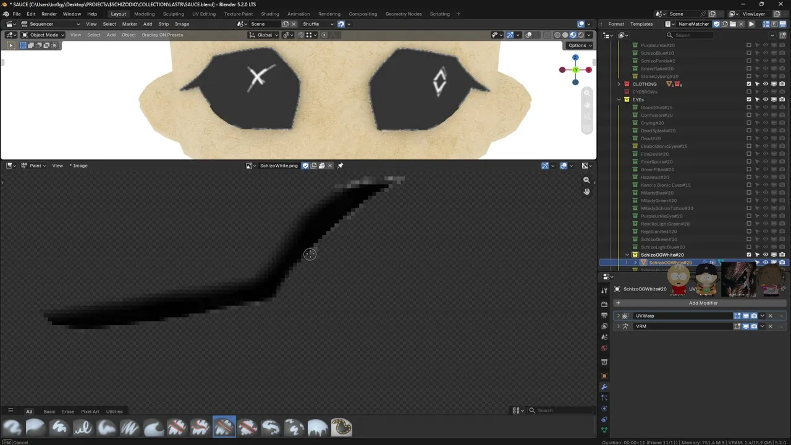Open the Global transform orientation dropdown
The height and width of the screenshot is (445, 791).
(x=264, y=35)
